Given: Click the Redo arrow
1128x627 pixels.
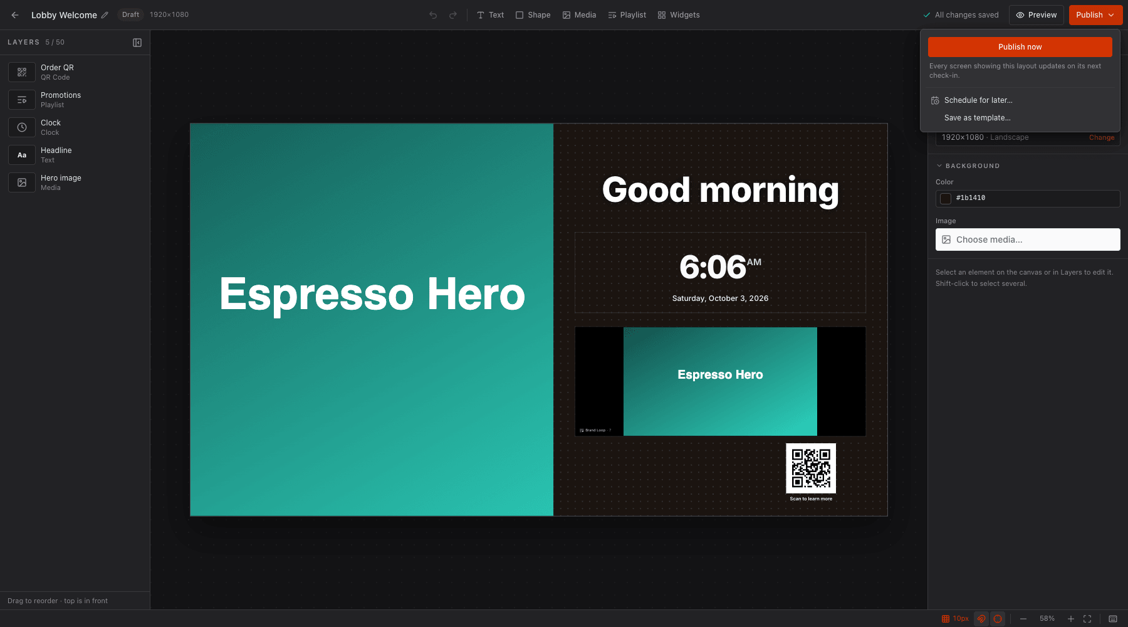Looking at the screenshot, I should [453, 15].
